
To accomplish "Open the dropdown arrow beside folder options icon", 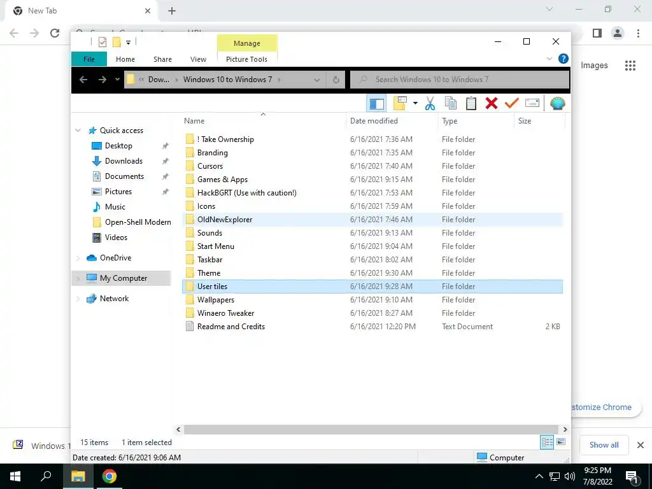I will click(415, 103).
